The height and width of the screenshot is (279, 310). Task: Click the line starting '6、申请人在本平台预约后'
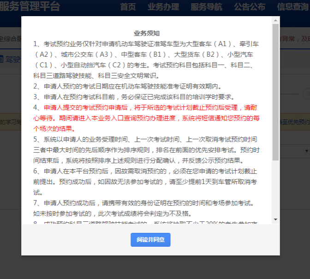click(145, 171)
